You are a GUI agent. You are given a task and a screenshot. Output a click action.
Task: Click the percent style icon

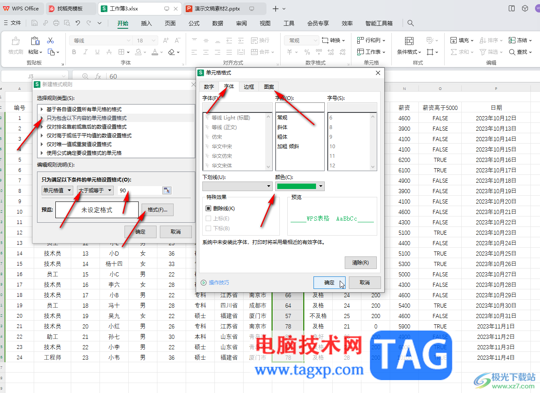point(307,52)
